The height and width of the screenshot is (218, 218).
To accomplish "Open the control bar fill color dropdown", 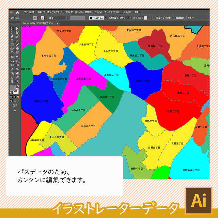I will click(38, 18).
